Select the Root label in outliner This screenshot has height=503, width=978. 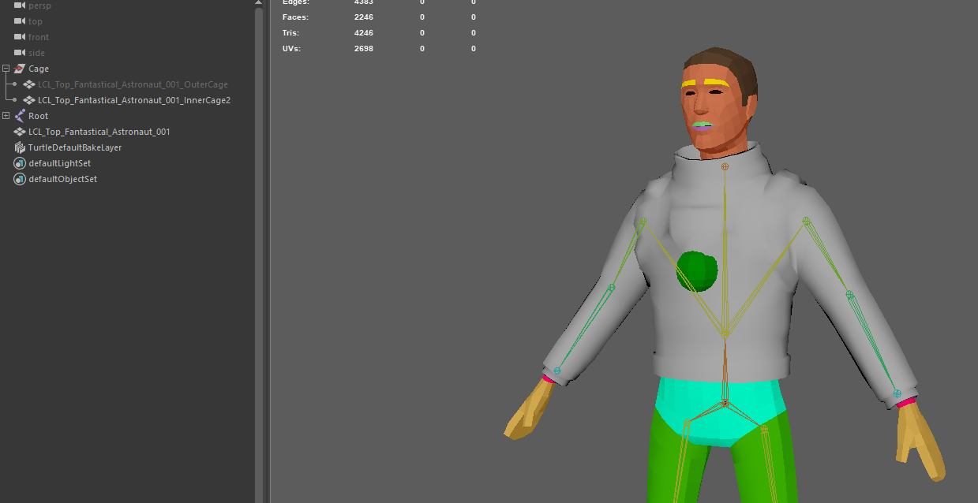point(38,116)
